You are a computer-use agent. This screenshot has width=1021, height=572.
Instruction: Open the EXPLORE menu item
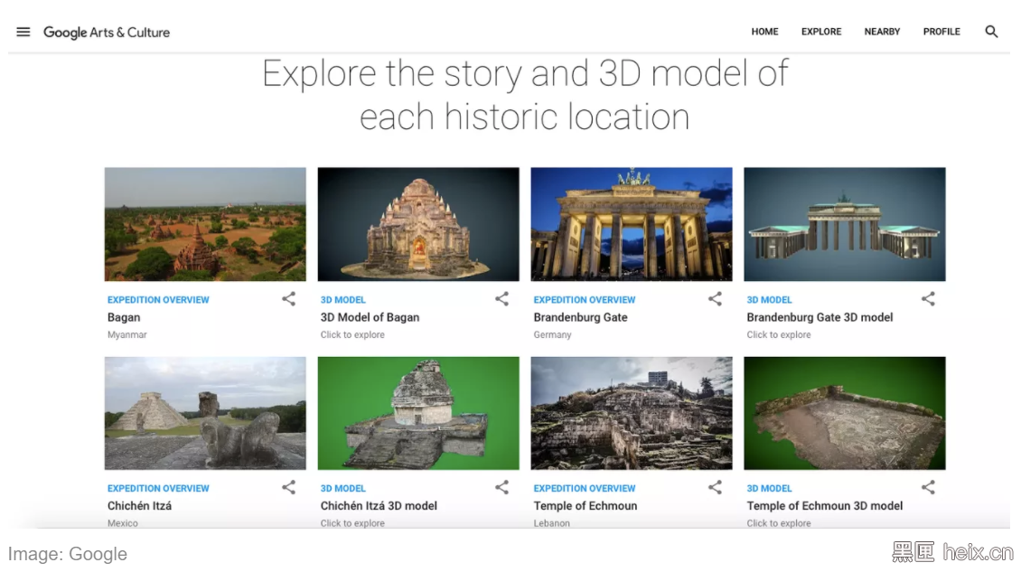821,32
